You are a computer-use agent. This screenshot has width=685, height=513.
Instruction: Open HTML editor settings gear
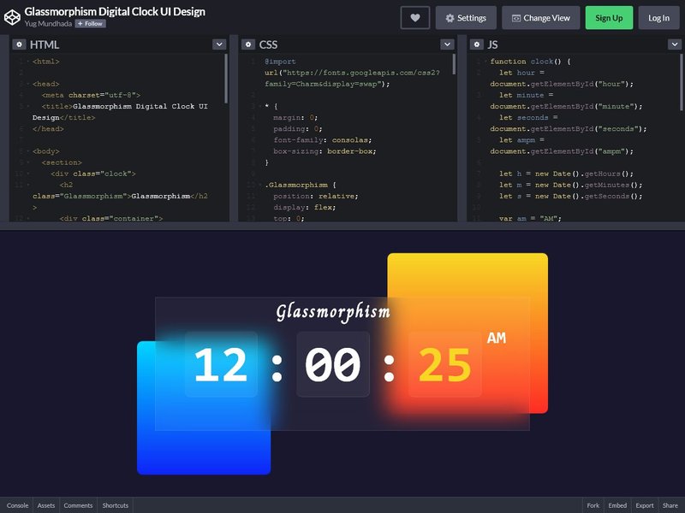tap(19, 44)
